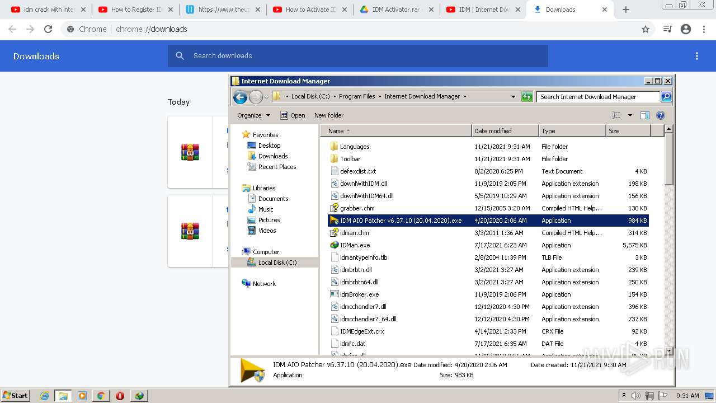Click the Search downloads field
Screen dimensions: 716x403
tap(358, 56)
